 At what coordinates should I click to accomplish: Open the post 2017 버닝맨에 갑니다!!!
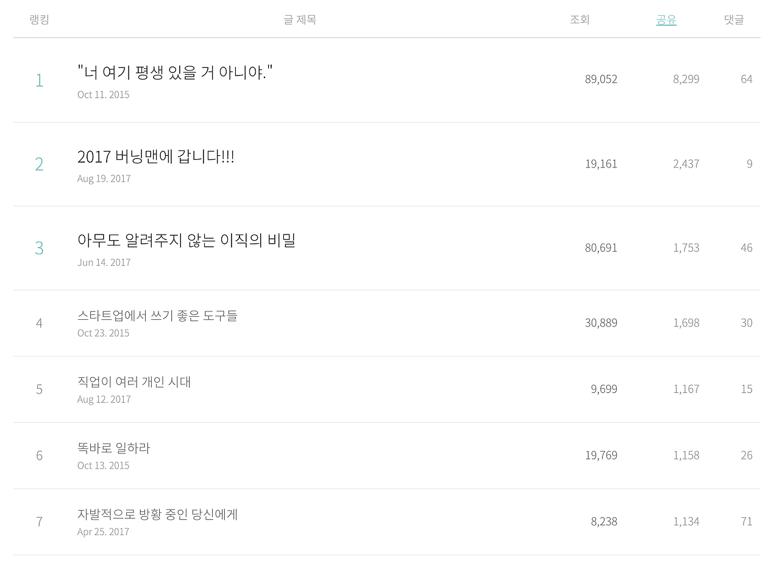156,157
